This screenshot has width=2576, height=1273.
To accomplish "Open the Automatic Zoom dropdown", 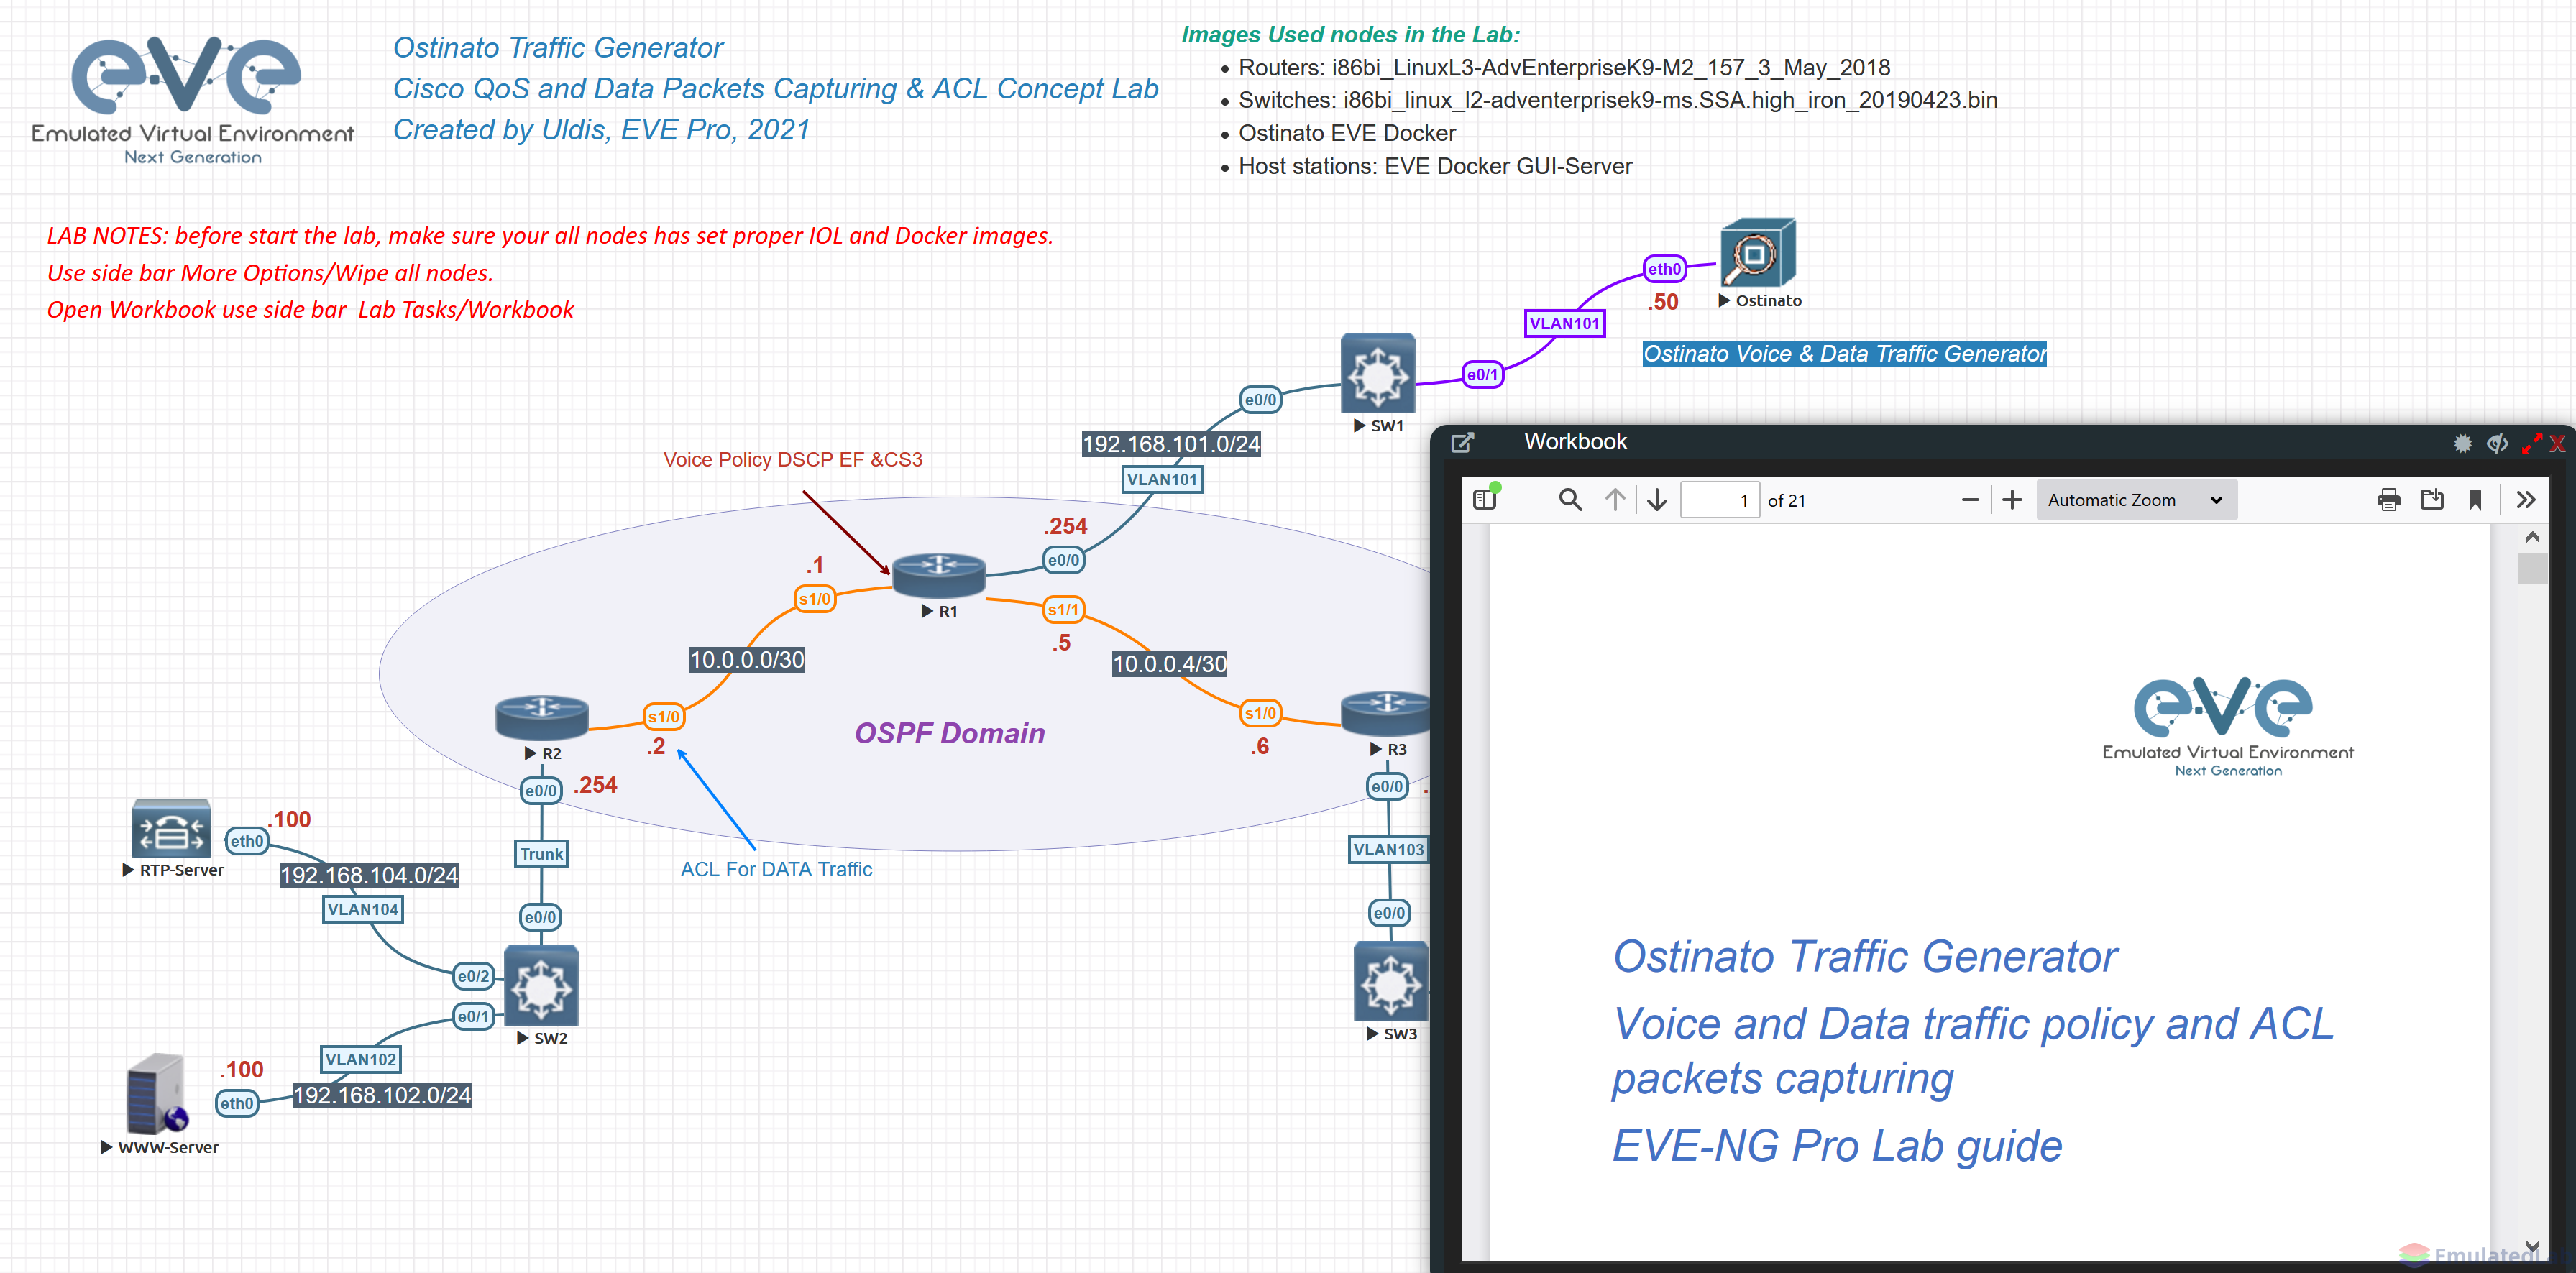I will pyautogui.click(x=2135, y=499).
